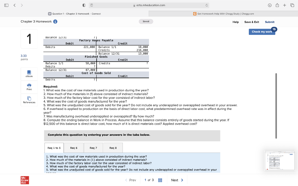Select the Print icon
This screenshot has height=186, width=298.
(29, 87)
